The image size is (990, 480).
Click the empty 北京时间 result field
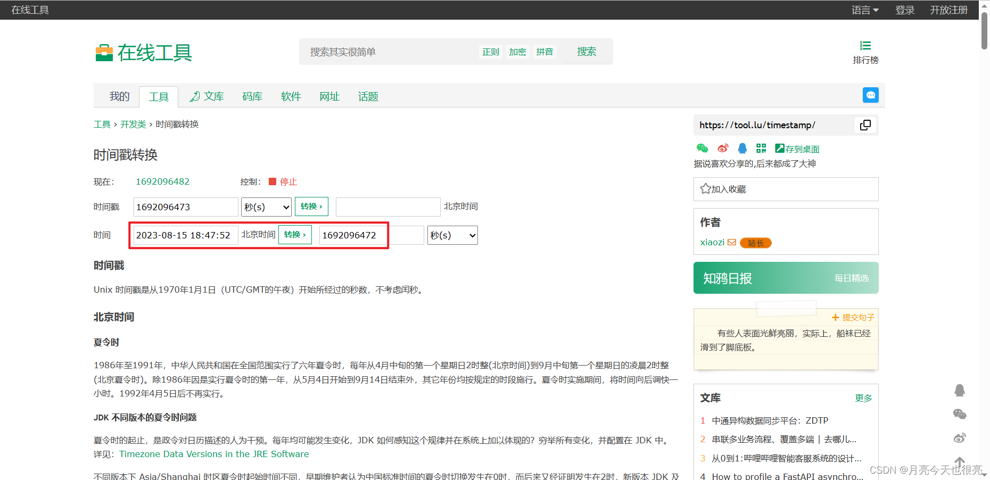coord(388,207)
